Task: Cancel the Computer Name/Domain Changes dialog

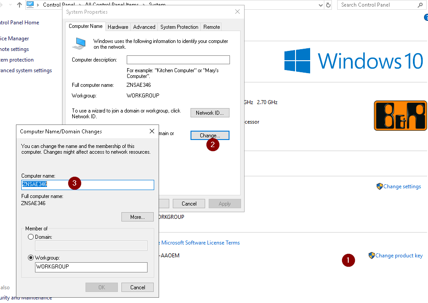Action: [x=137, y=287]
